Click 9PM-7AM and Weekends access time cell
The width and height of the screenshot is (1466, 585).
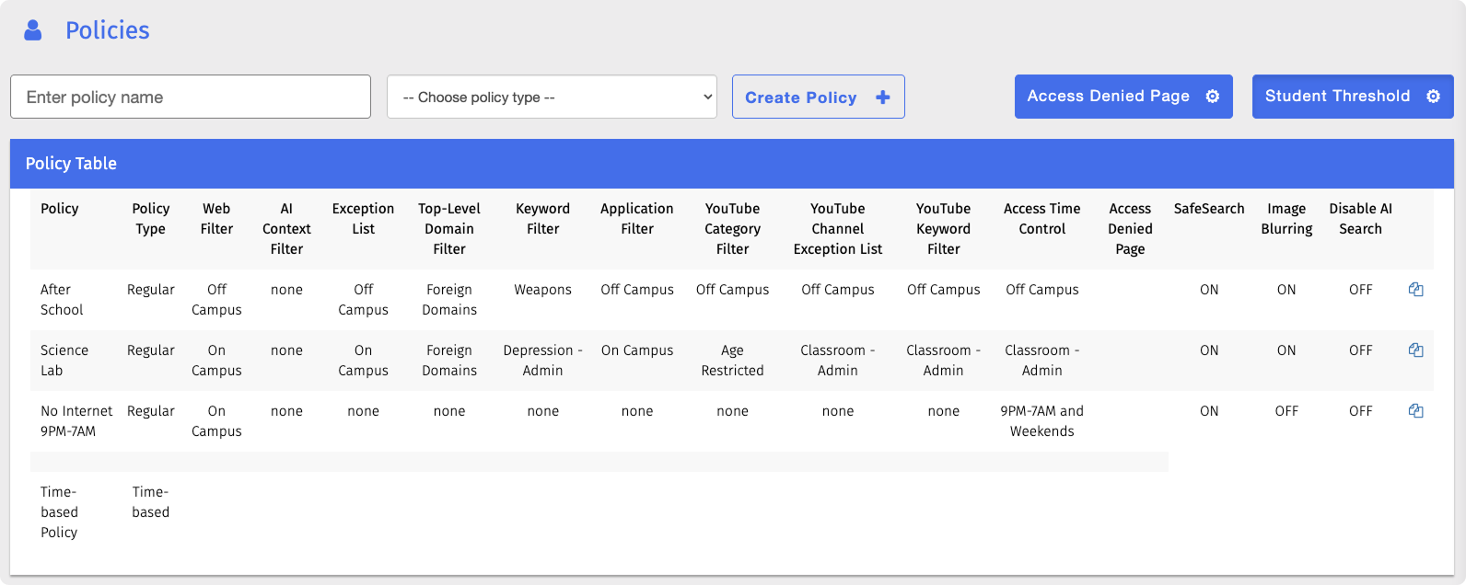[x=1042, y=421]
